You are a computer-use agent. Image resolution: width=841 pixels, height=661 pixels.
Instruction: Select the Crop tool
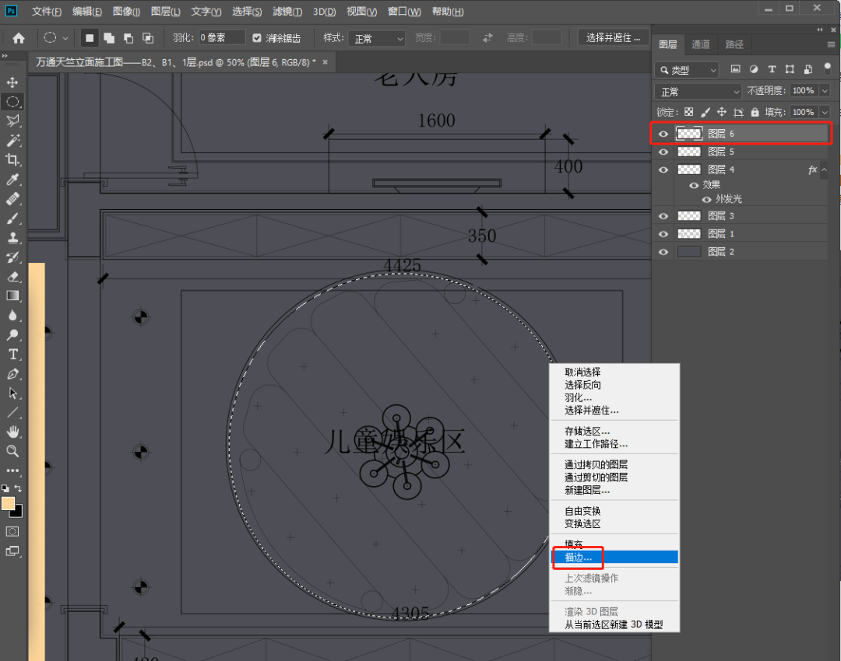pos(12,159)
